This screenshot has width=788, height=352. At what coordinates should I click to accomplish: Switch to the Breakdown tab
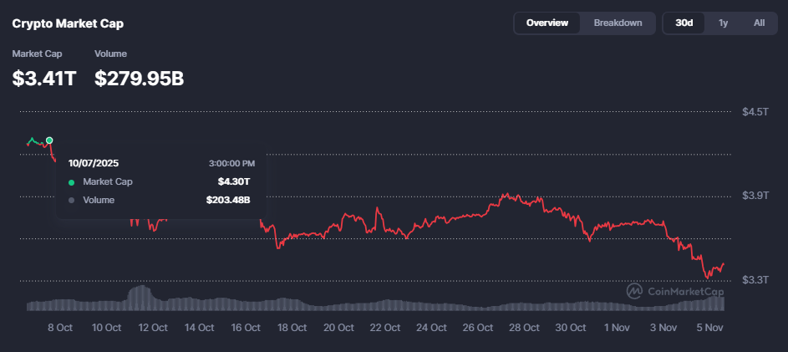pos(618,23)
